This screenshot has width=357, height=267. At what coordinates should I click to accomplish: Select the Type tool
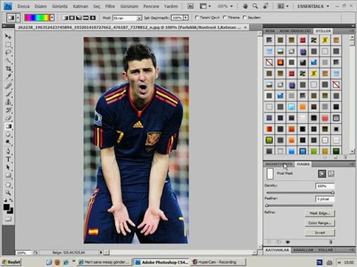(x=8, y=159)
